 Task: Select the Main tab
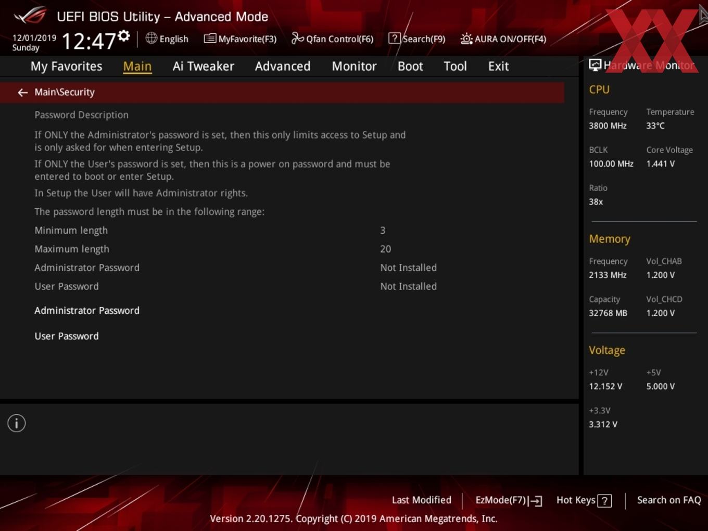tap(137, 66)
